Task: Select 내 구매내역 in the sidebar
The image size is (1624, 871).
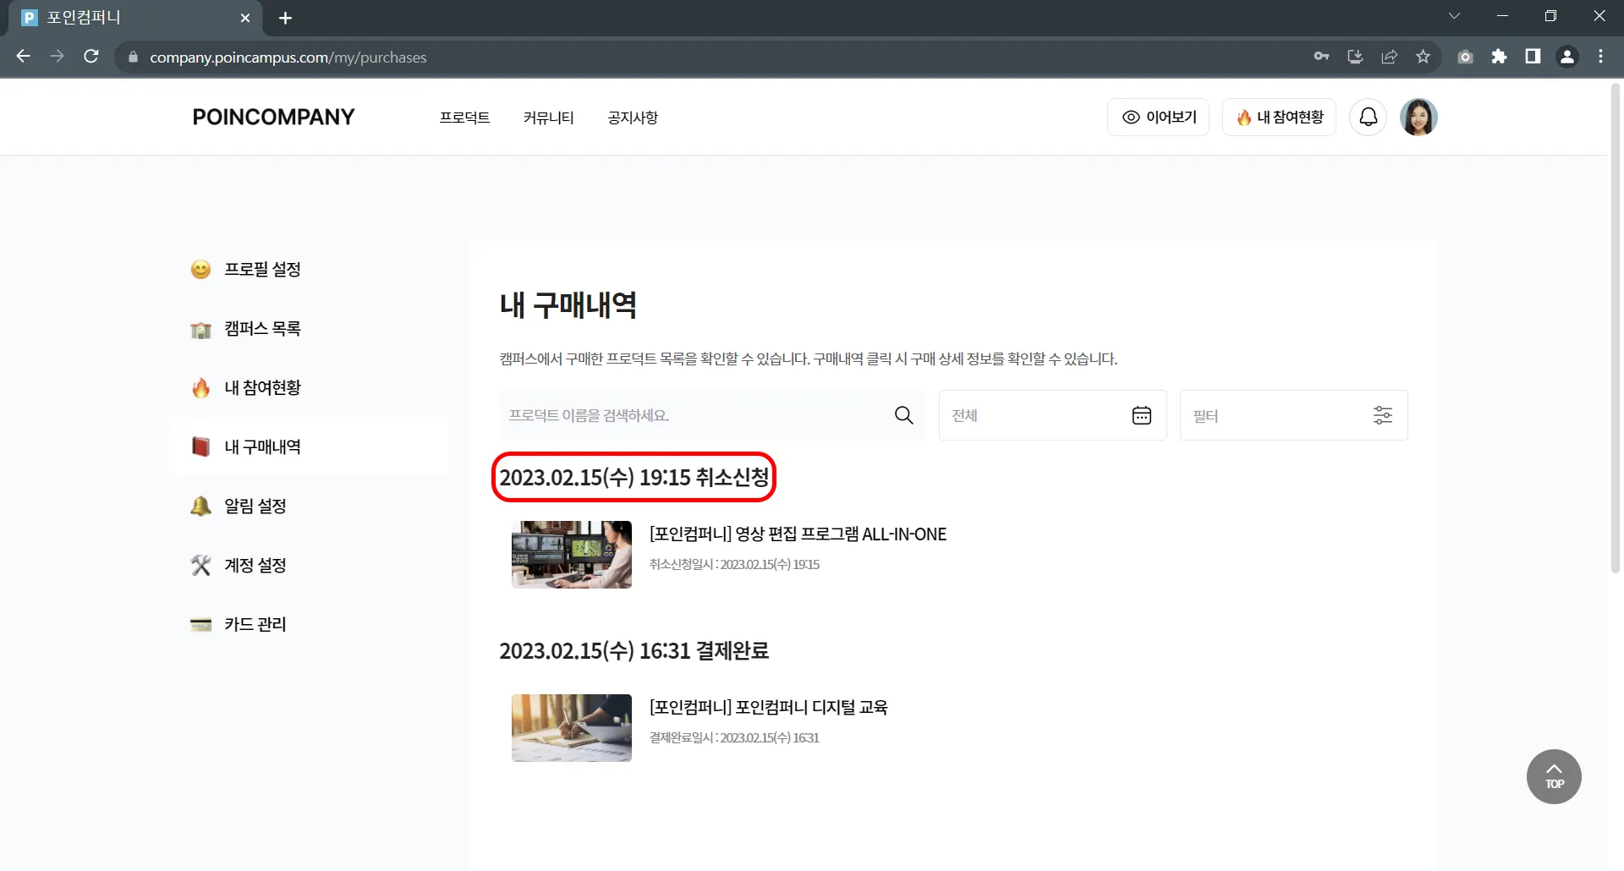Action: [x=309, y=446]
